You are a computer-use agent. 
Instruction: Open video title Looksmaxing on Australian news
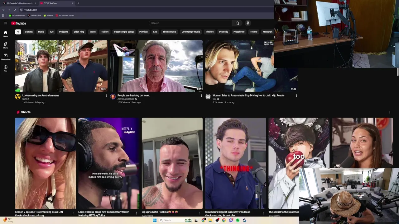tap(41, 96)
